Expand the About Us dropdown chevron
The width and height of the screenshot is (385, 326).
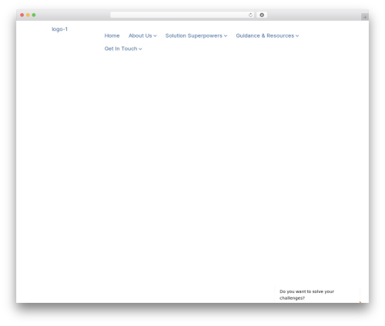[x=155, y=36]
